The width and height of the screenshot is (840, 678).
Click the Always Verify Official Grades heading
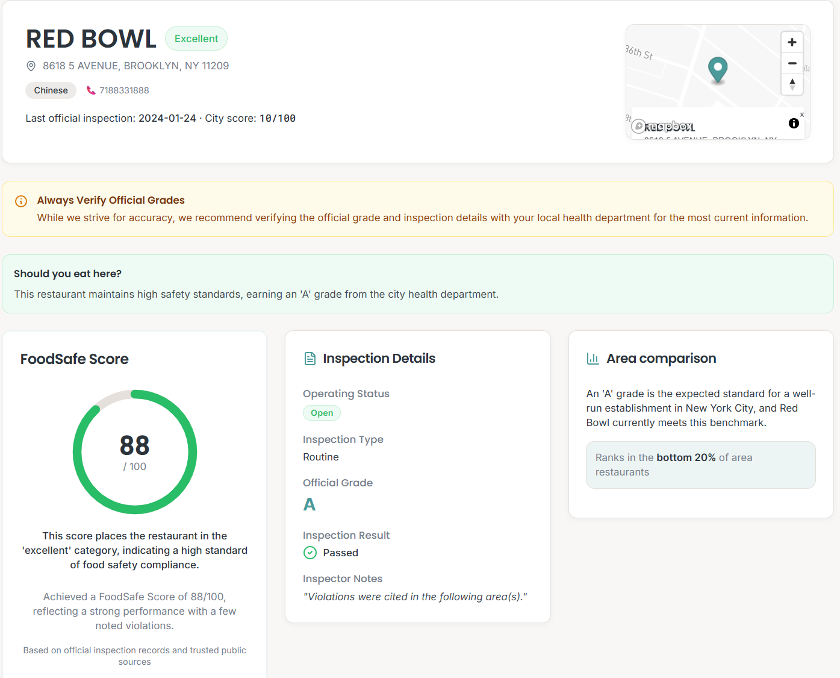(111, 200)
